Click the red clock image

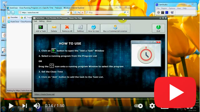pos(146,55)
